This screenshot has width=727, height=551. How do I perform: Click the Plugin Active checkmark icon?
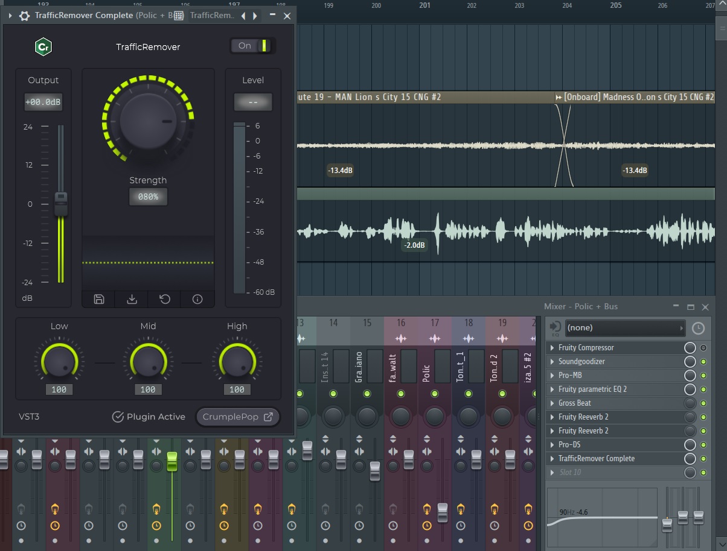pyautogui.click(x=118, y=417)
